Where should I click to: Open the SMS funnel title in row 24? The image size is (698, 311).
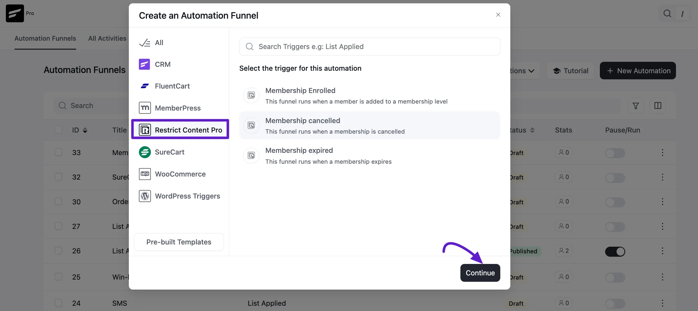[x=119, y=303]
